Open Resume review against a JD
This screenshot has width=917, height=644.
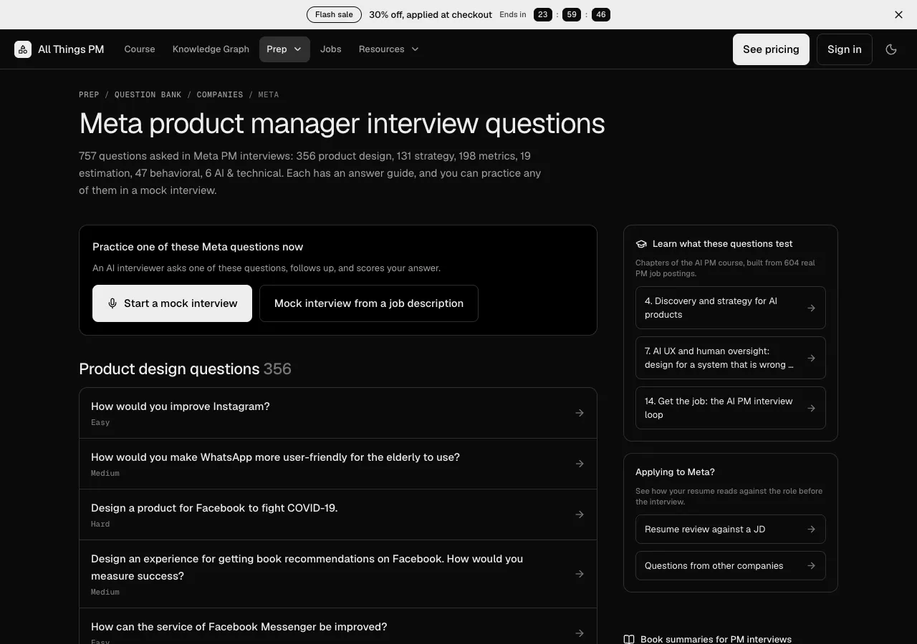[x=731, y=530]
